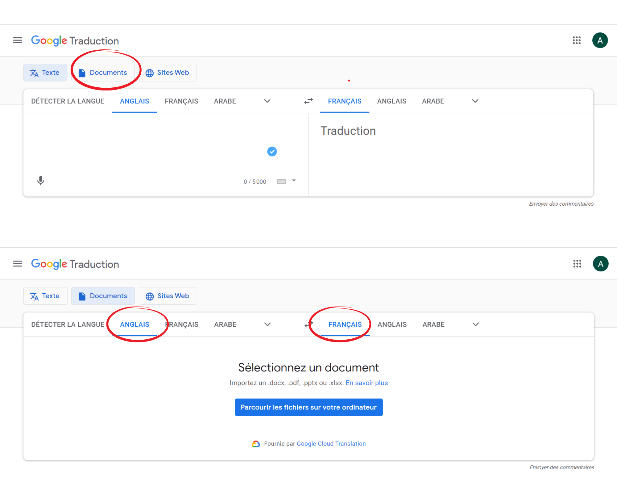Screen dimensions: 617x494
Task: Open hamburger menu in top screenshot
Action: click(18, 40)
